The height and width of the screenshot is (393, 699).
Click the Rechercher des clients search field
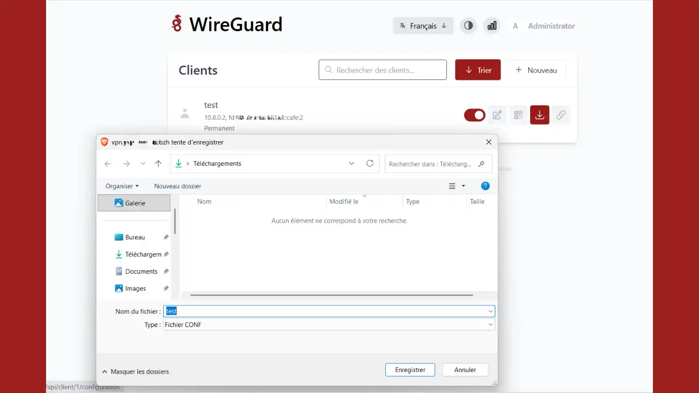tap(383, 70)
